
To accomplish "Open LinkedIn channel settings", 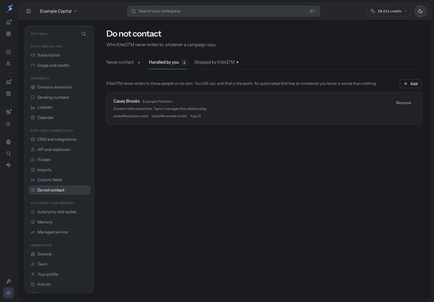I will pos(59,108).
